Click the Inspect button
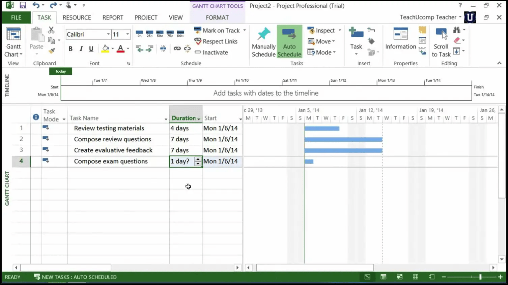 pyautogui.click(x=321, y=30)
